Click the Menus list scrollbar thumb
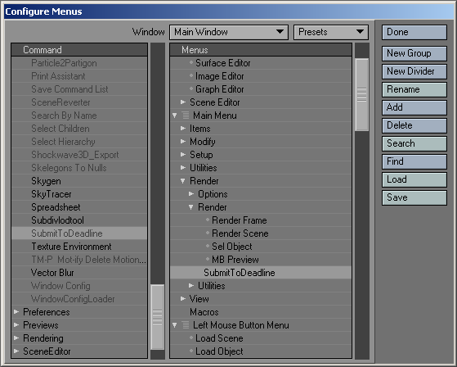 [x=362, y=95]
